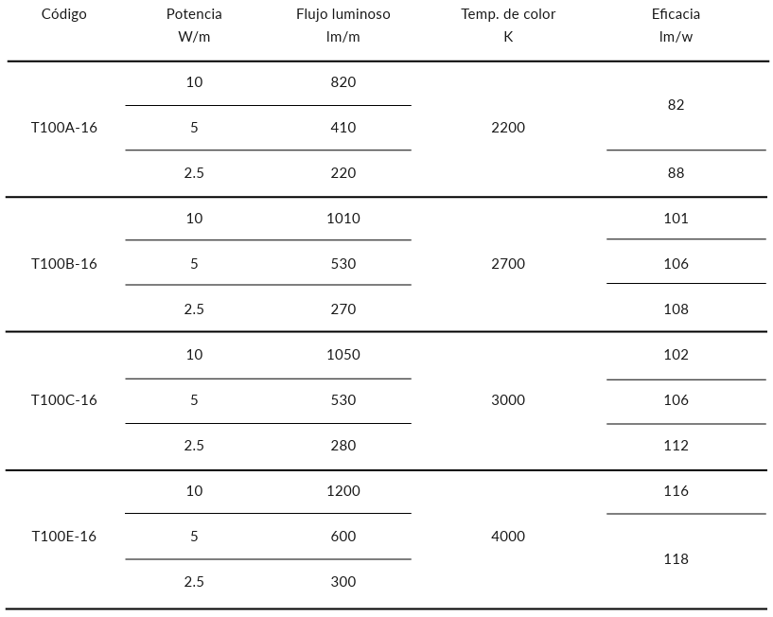Click the 118 efficacy value
Viewport: 773px width, 617px height.
point(676,559)
